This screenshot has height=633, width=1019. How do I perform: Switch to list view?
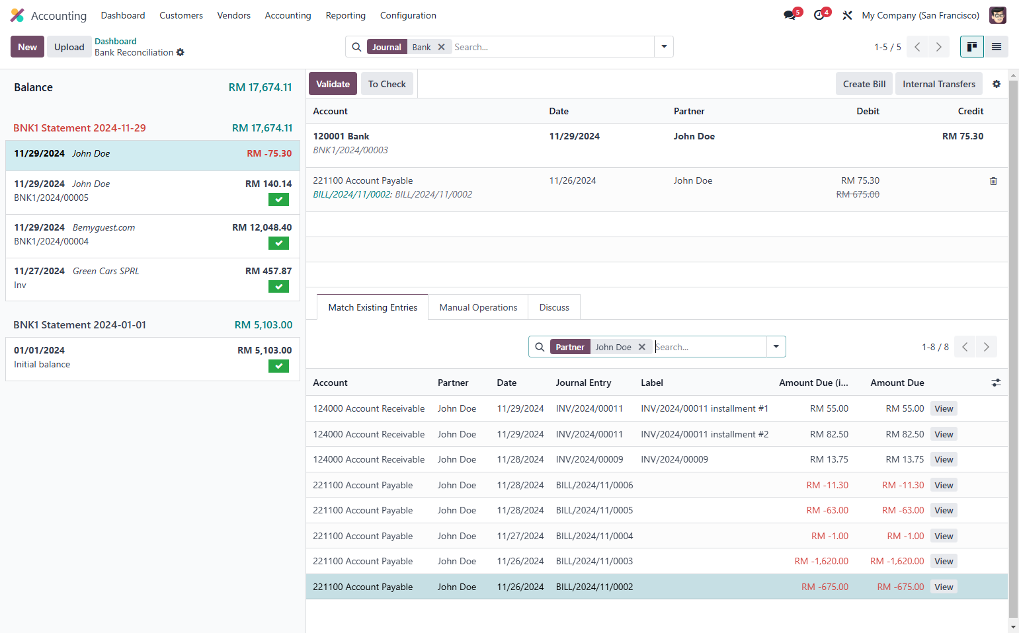[x=997, y=47]
